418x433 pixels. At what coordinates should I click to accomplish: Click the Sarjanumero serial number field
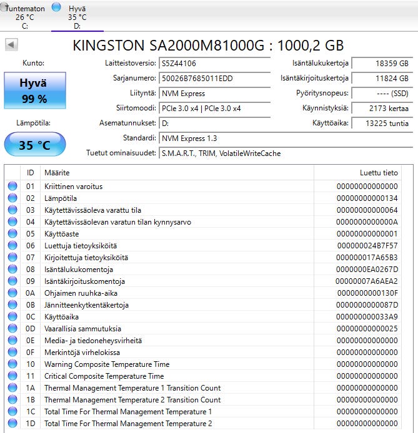(x=215, y=79)
